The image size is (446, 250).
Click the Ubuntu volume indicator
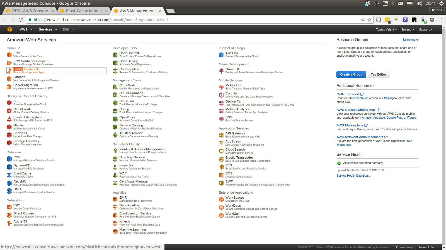pyautogui.click(x=419, y=3)
